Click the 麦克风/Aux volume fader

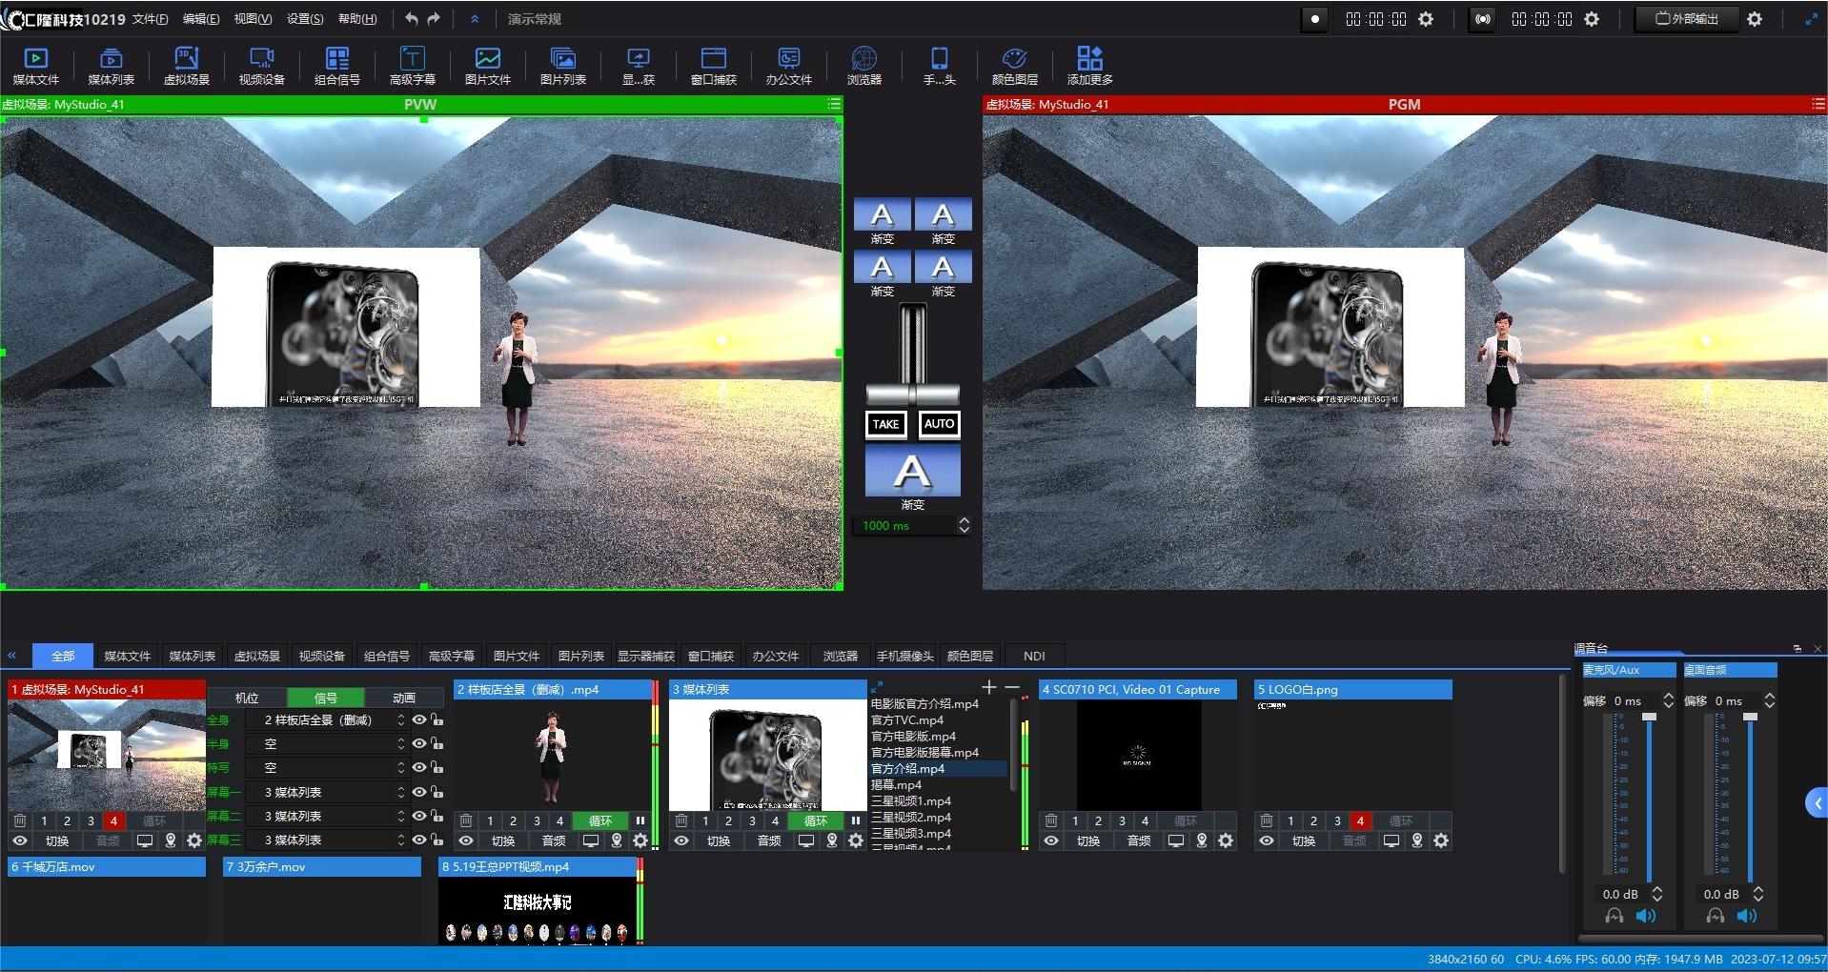tap(1649, 717)
